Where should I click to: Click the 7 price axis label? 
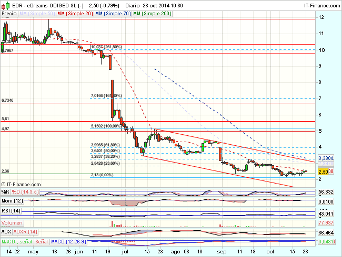click(320, 99)
